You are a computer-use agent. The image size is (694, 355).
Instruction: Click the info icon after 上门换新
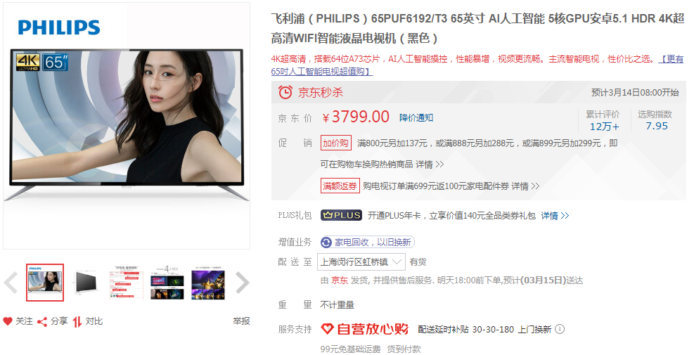560,329
